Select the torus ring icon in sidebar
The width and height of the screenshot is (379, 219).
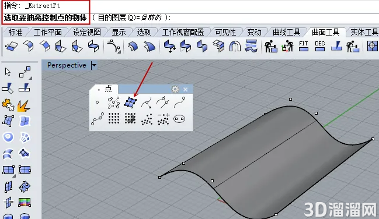(x=8, y=137)
